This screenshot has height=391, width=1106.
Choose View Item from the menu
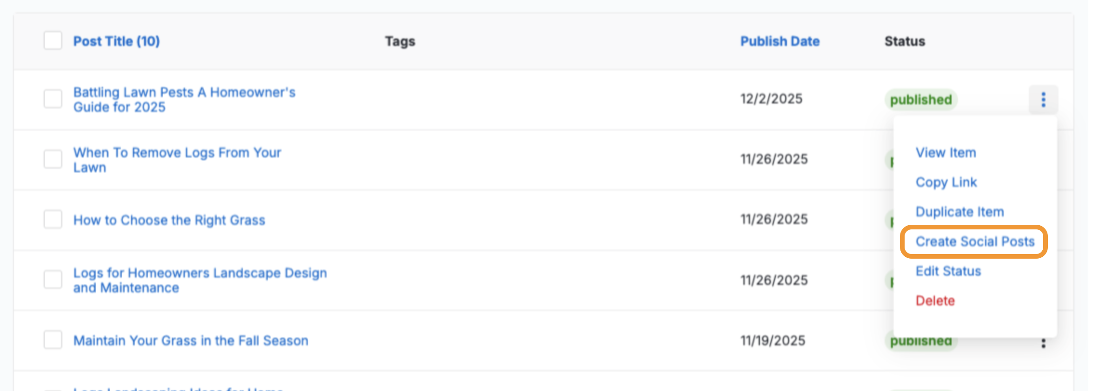pos(946,152)
